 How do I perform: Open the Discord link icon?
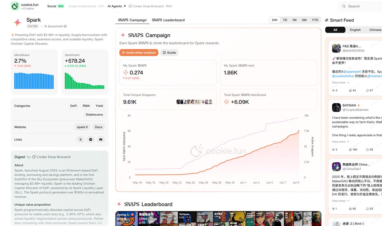(101, 139)
